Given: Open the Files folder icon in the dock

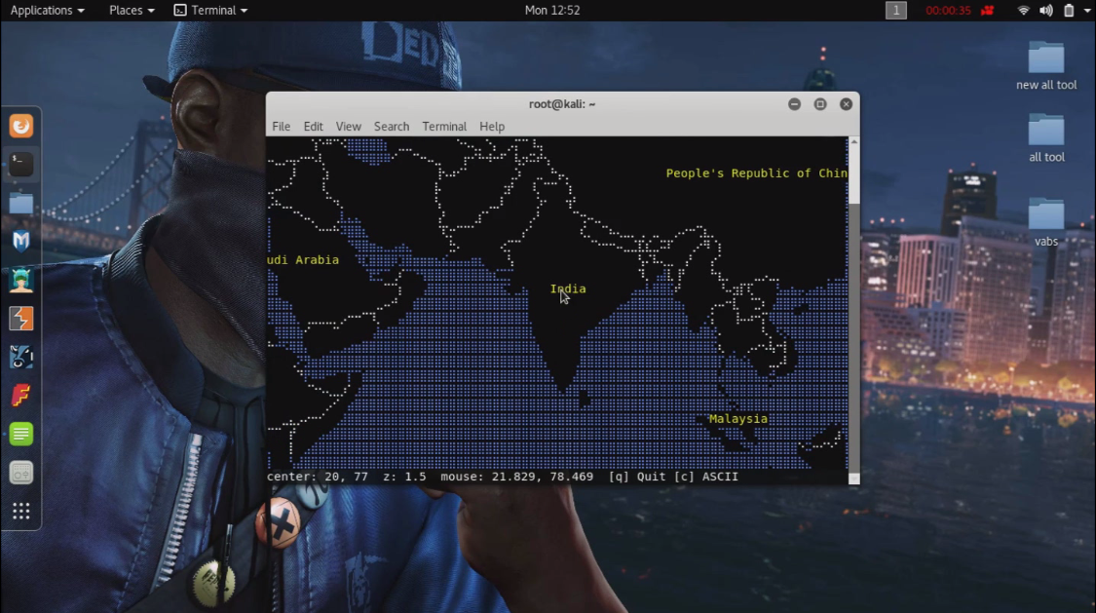Looking at the screenshot, I should [21, 204].
